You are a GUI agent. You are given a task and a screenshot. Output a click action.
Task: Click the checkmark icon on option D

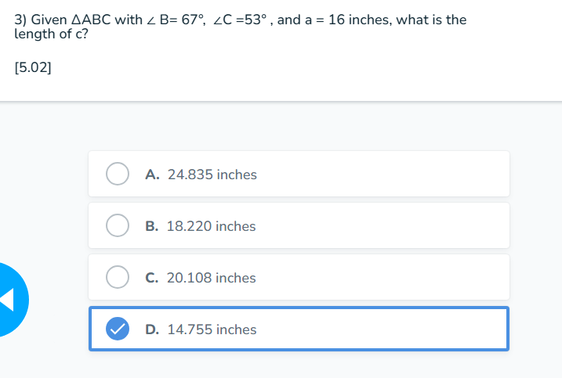118,329
